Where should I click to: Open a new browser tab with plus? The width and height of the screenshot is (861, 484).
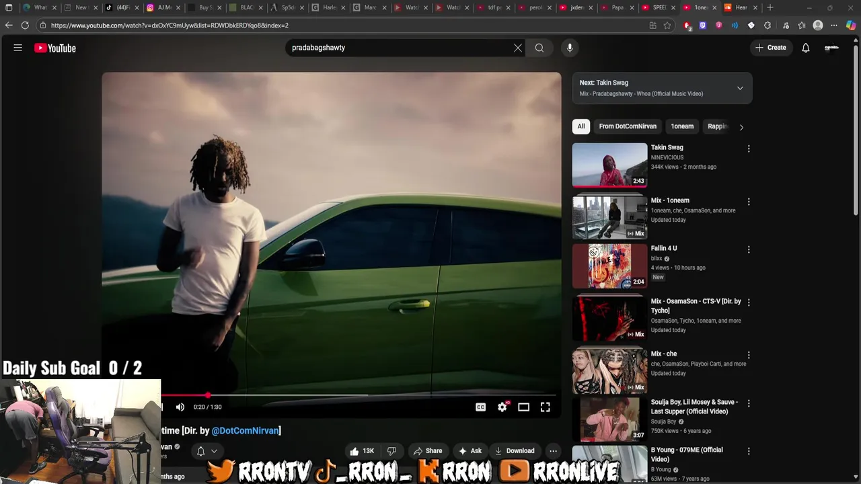[x=770, y=7]
